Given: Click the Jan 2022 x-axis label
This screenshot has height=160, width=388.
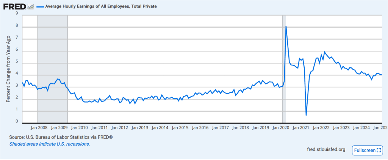Looking at the screenshot, I should [x=321, y=128].
